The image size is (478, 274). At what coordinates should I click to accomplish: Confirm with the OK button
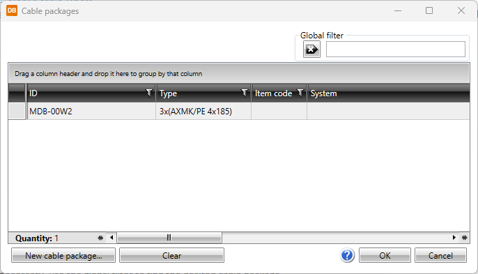385,255
